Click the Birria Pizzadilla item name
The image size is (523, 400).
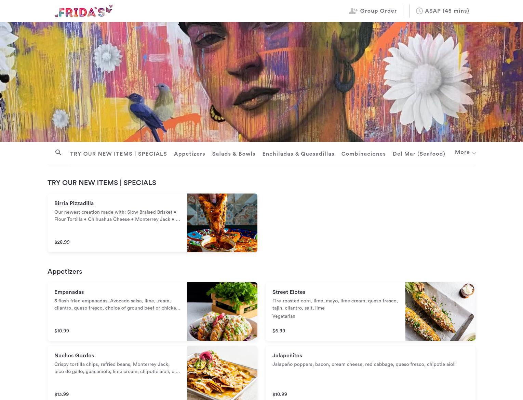point(74,203)
